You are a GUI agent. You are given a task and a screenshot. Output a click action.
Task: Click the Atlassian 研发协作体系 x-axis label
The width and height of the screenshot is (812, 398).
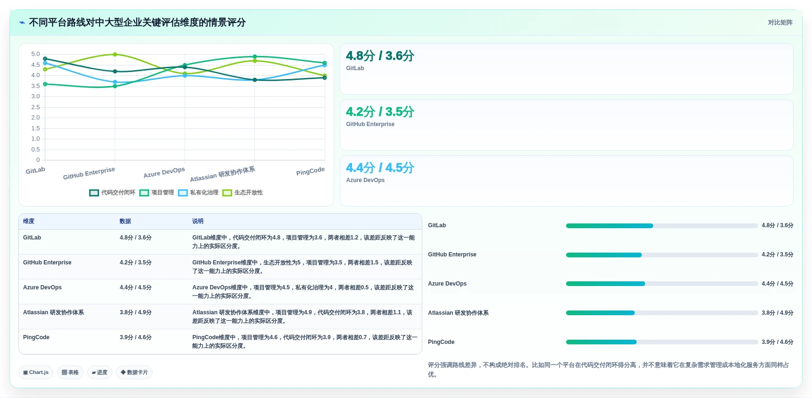(222, 174)
